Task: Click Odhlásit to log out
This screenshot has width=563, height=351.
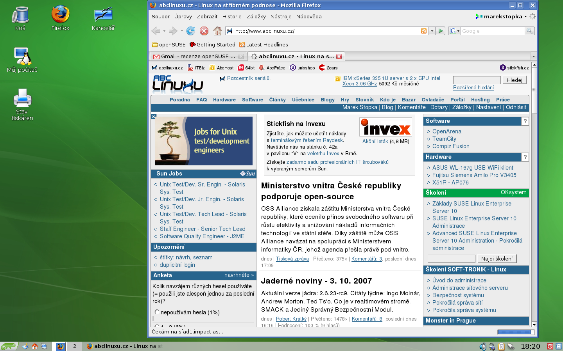Action: click(x=516, y=107)
